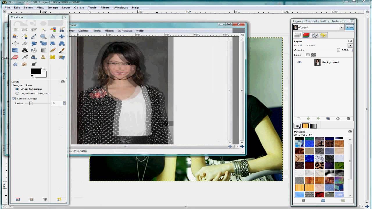Toggle the Auto follow-image button
Image resolution: width=372 pixels, height=209 pixels.
click(349, 27)
